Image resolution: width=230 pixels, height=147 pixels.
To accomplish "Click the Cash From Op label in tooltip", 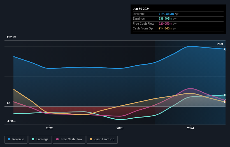I will [x=143, y=29].
